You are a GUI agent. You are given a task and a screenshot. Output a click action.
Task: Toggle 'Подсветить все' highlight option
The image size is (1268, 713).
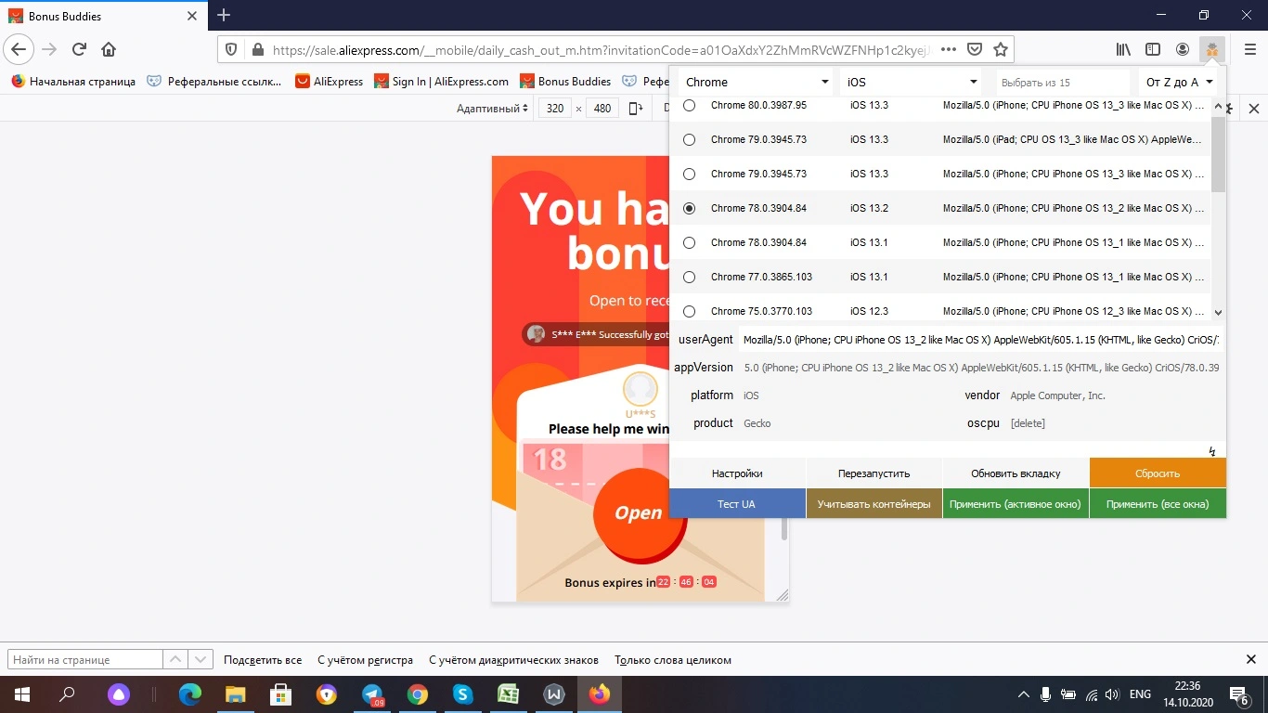click(x=263, y=660)
